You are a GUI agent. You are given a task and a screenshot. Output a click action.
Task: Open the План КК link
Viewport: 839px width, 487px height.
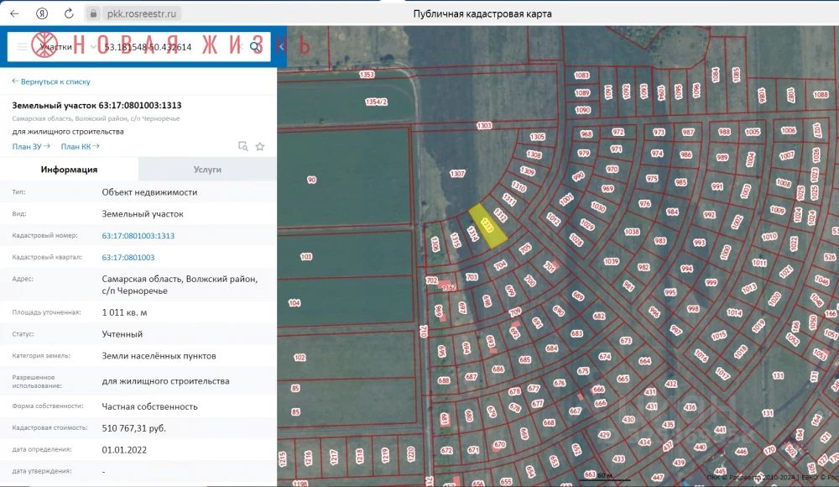pos(80,146)
